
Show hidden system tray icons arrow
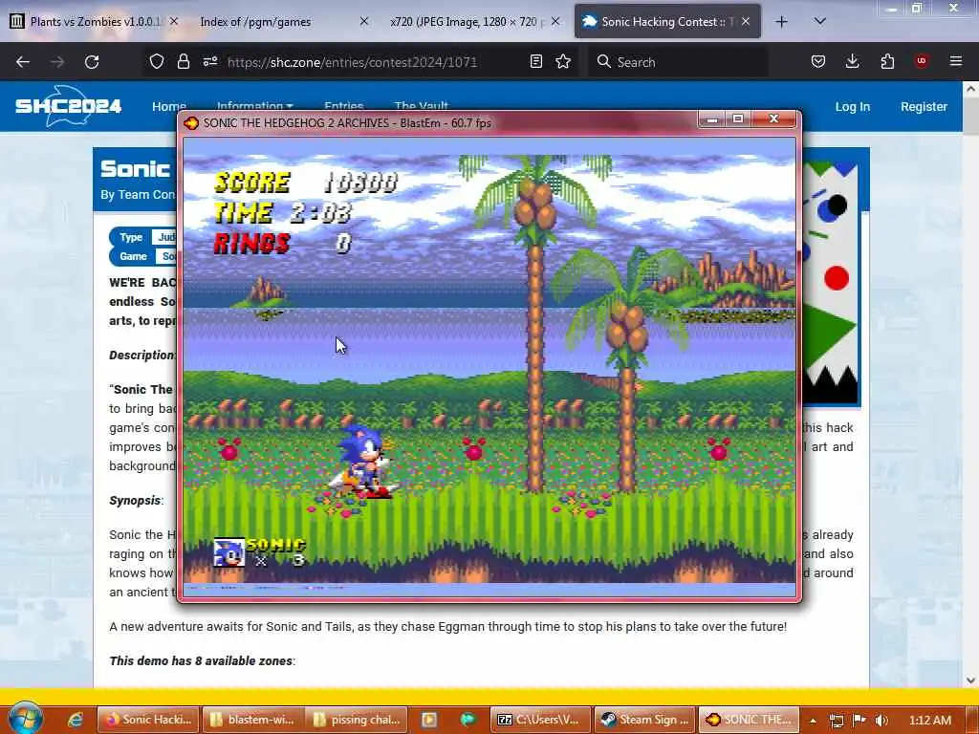click(813, 721)
